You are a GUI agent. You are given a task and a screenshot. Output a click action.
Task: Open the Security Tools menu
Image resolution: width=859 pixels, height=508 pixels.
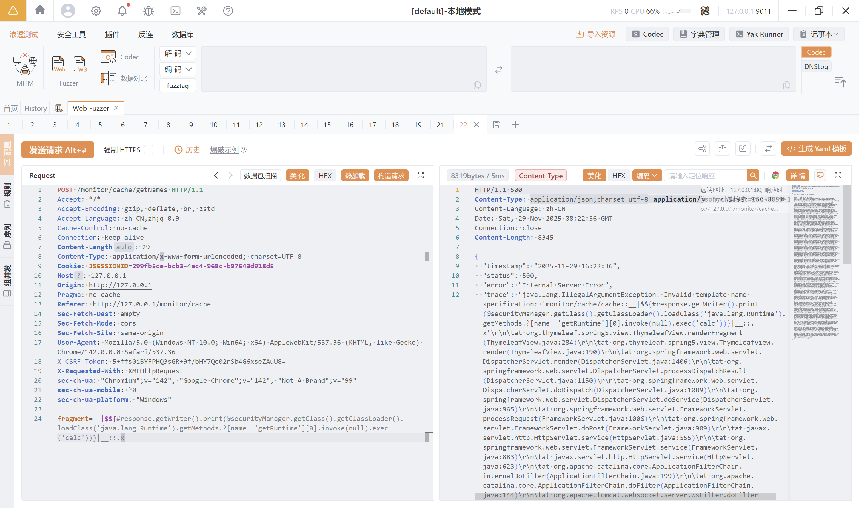click(x=71, y=34)
